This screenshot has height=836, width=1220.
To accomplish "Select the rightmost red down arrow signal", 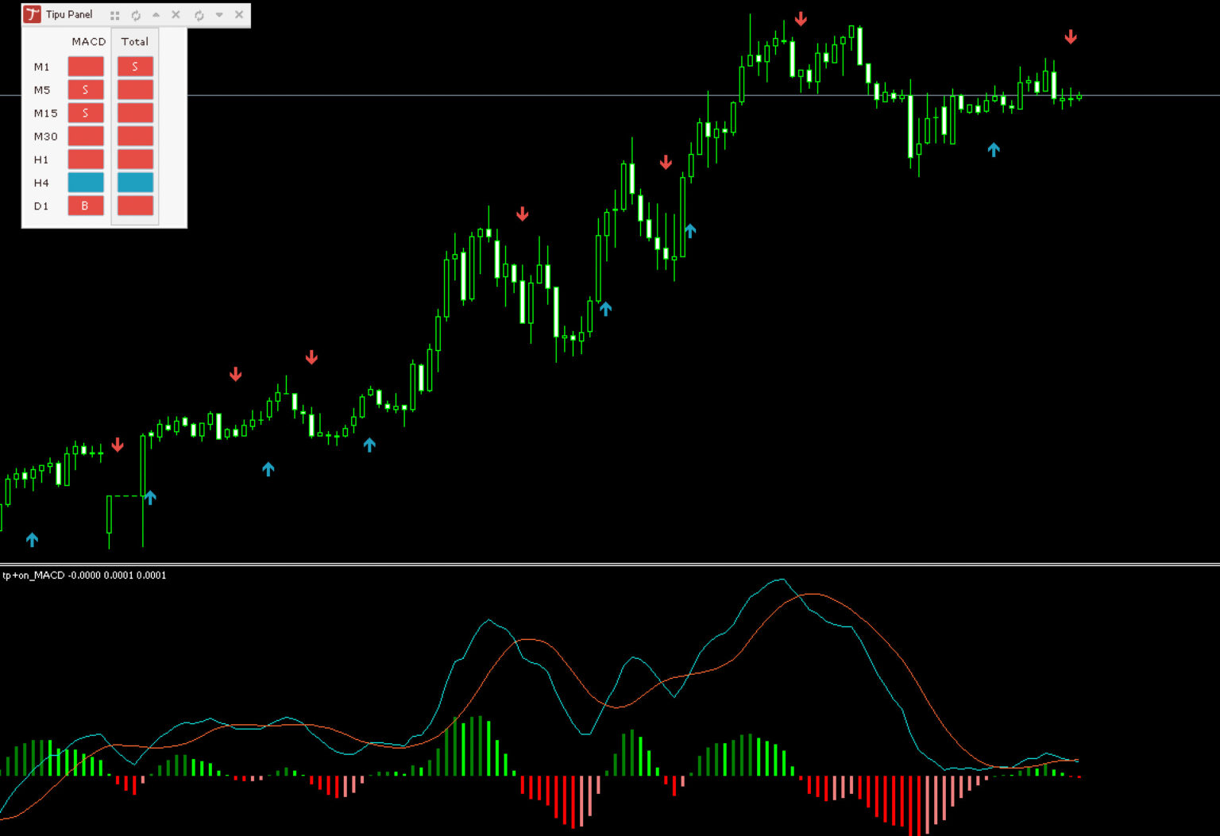I will (1071, 37).
